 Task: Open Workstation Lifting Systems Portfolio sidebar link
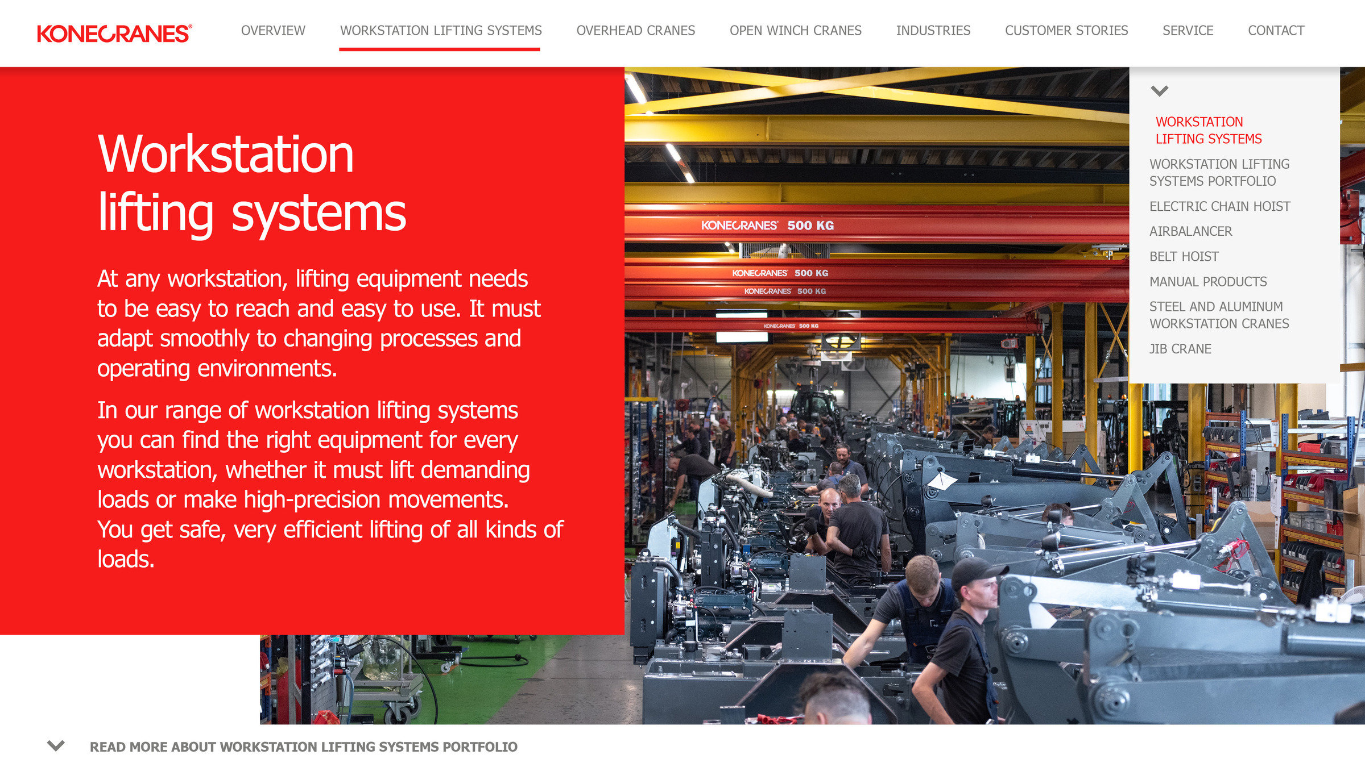(x=1219, y=172)
